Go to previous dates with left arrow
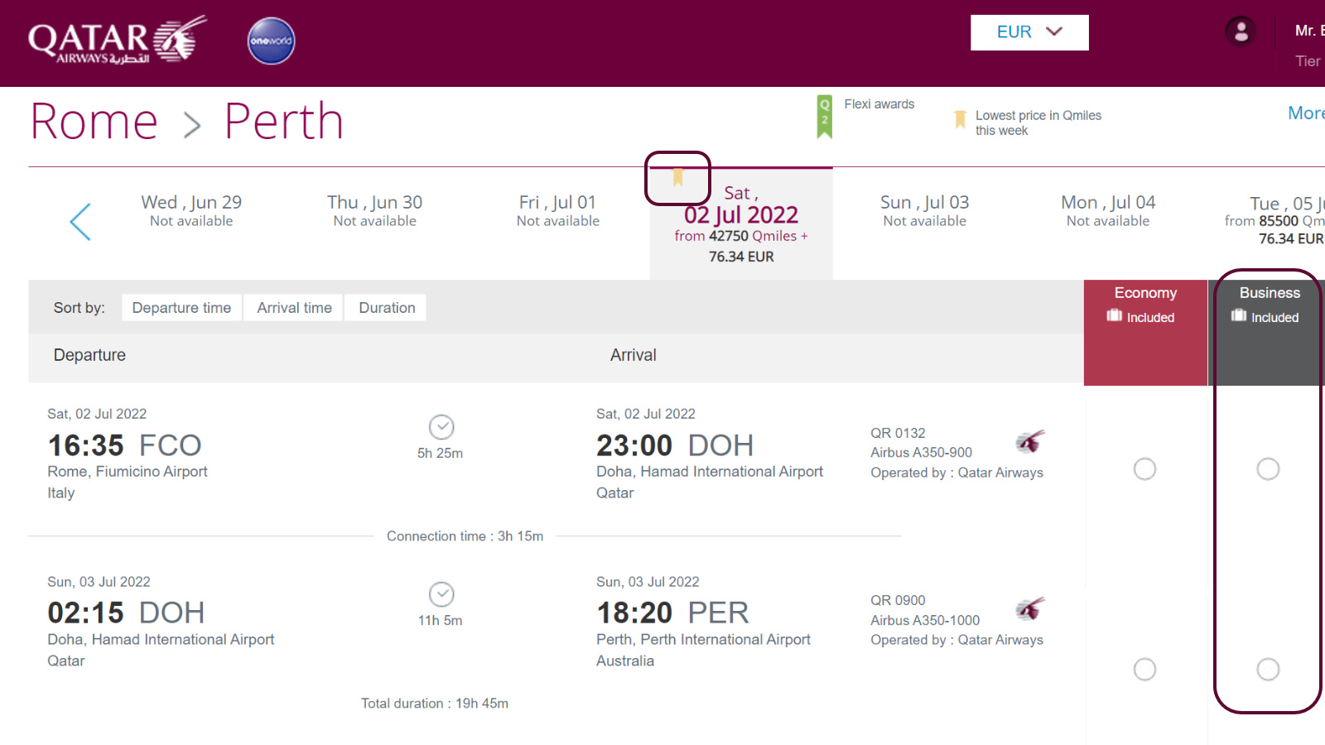 (80, 222)
